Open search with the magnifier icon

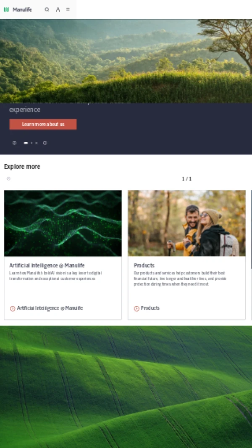pos(47,9)
